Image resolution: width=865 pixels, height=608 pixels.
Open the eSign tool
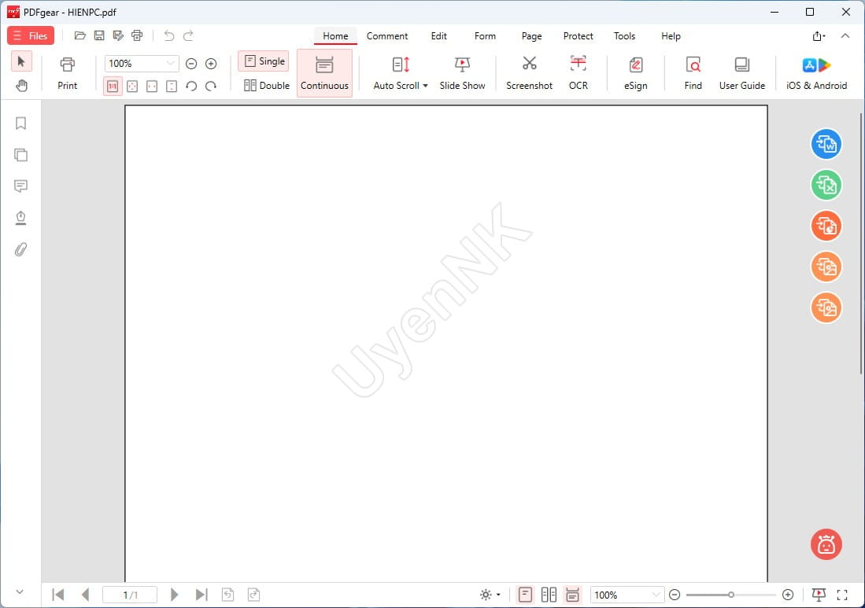(635, 73)
